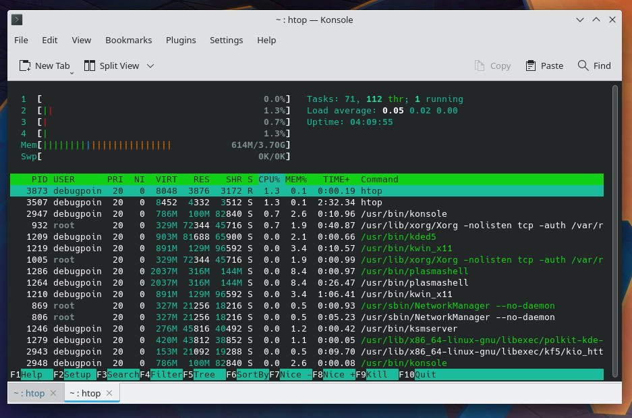Image resolution: width=632 pixels, height=418 pixels.
Task: Sort processes by the MEM% column header
Action: tap(295, 179)
